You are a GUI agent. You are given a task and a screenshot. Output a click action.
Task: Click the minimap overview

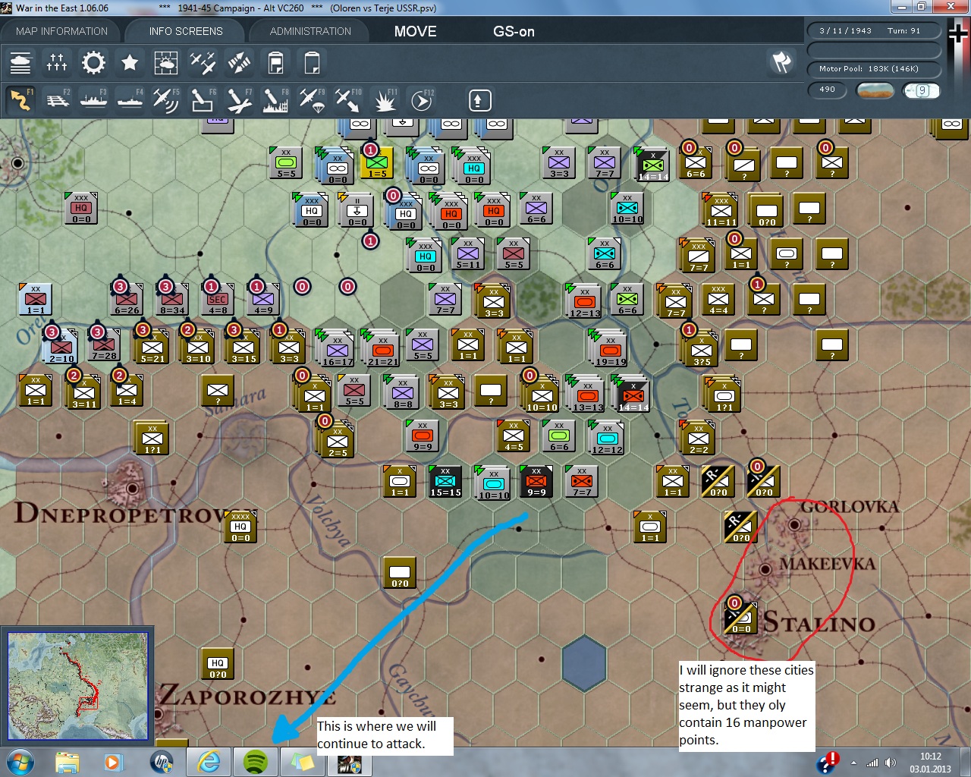[77, 686]
